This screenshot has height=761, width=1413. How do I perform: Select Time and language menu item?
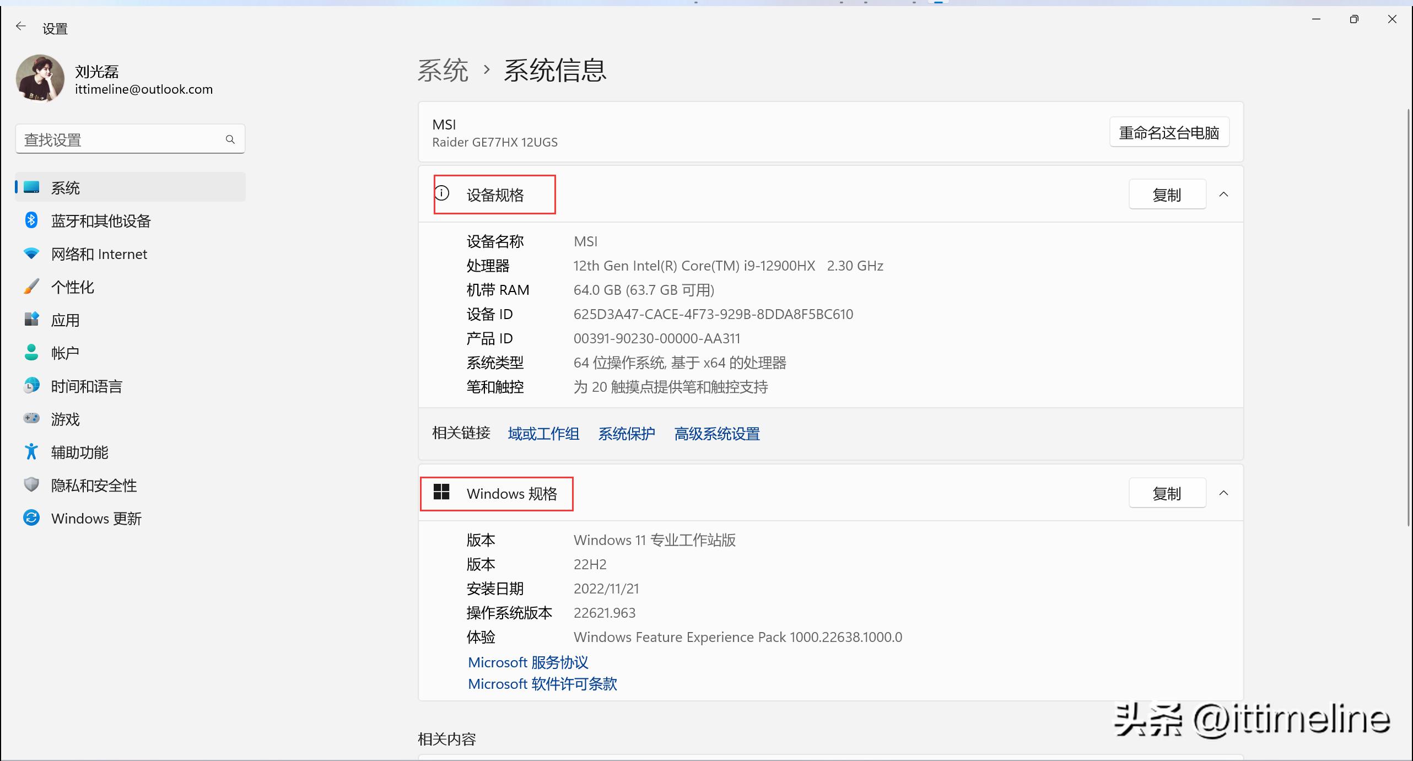pyautogui.click(x=87, y=386)
